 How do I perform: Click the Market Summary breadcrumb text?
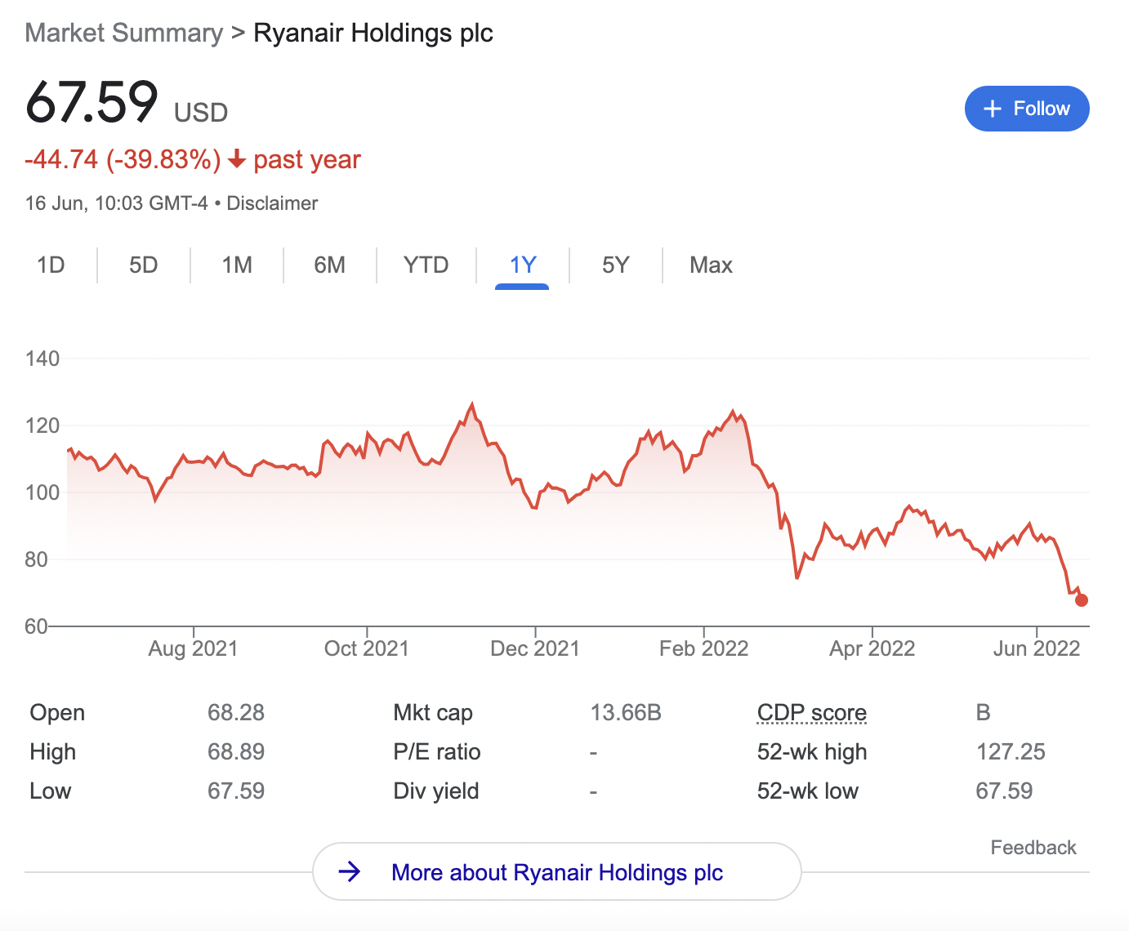tap(124, 33)
